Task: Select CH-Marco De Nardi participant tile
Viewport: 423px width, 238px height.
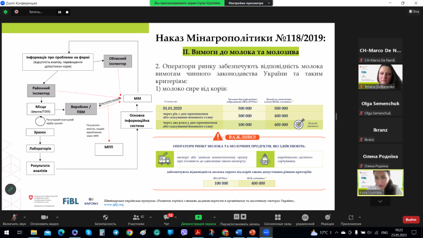Action: pyautogui.click(x=380, y=51)
